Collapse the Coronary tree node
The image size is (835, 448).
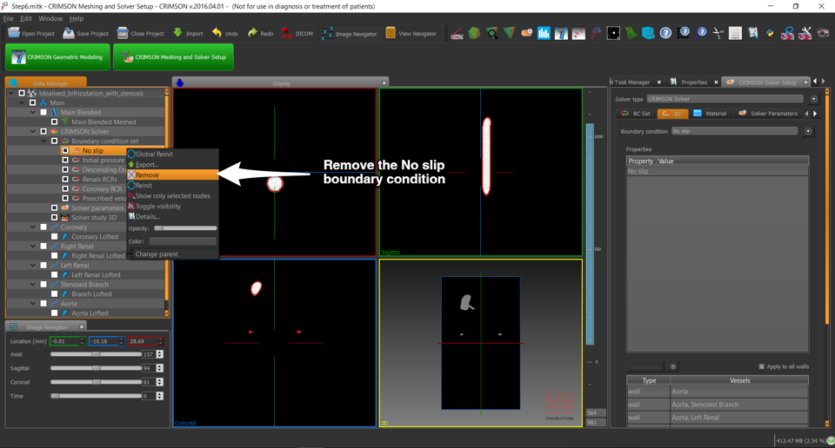tap(33, 227)
